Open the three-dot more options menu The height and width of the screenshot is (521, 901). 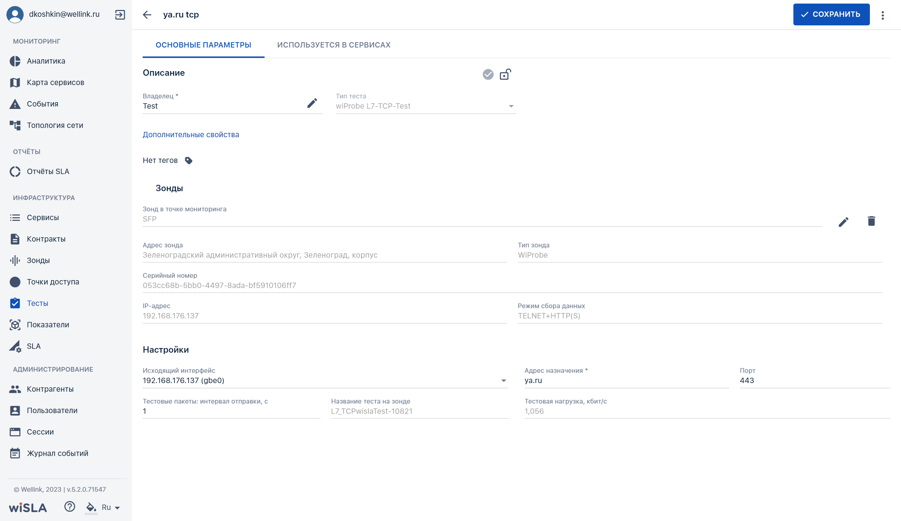point(882,15)
